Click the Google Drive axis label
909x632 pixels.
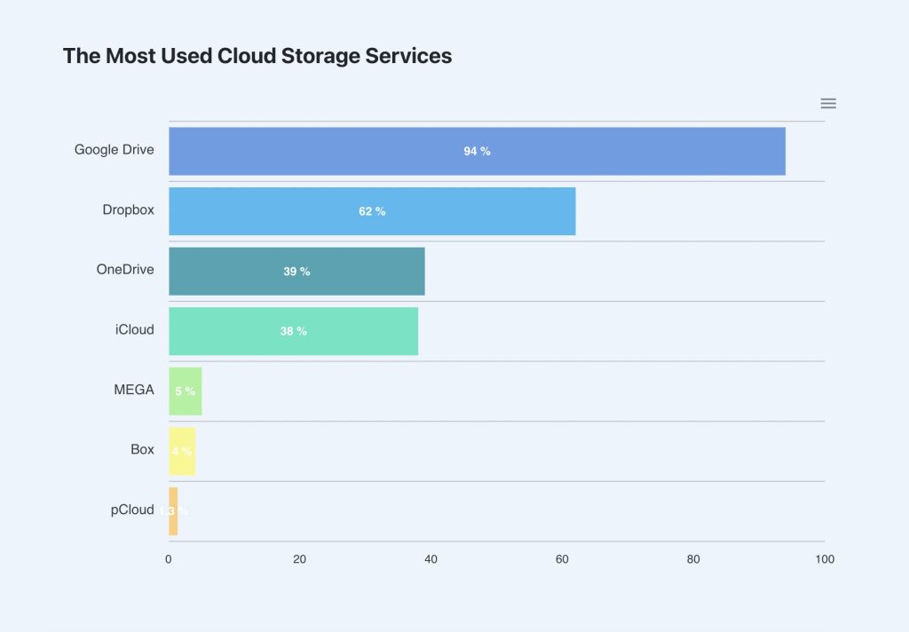115,150
